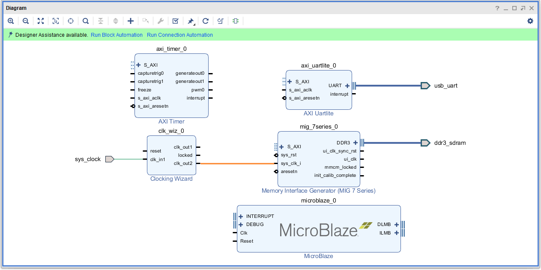Click the Validate Design checkmark icon
The width and height of the screenshot is (541, 270).
tap(176, 21)
